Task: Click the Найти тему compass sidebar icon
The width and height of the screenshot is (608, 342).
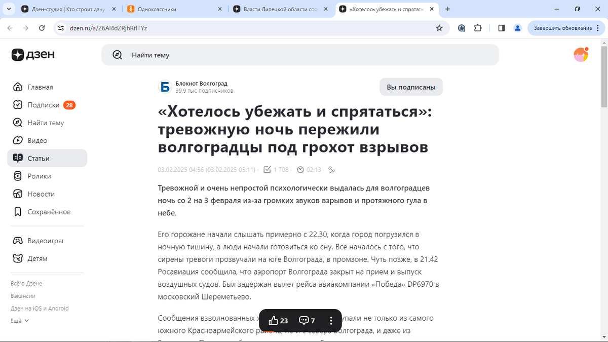Action: 18,123
